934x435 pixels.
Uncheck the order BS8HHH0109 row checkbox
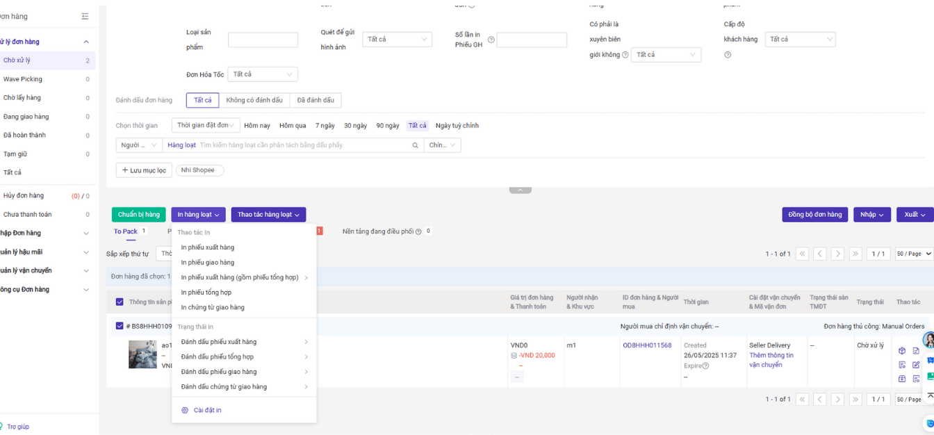(120, 326)
